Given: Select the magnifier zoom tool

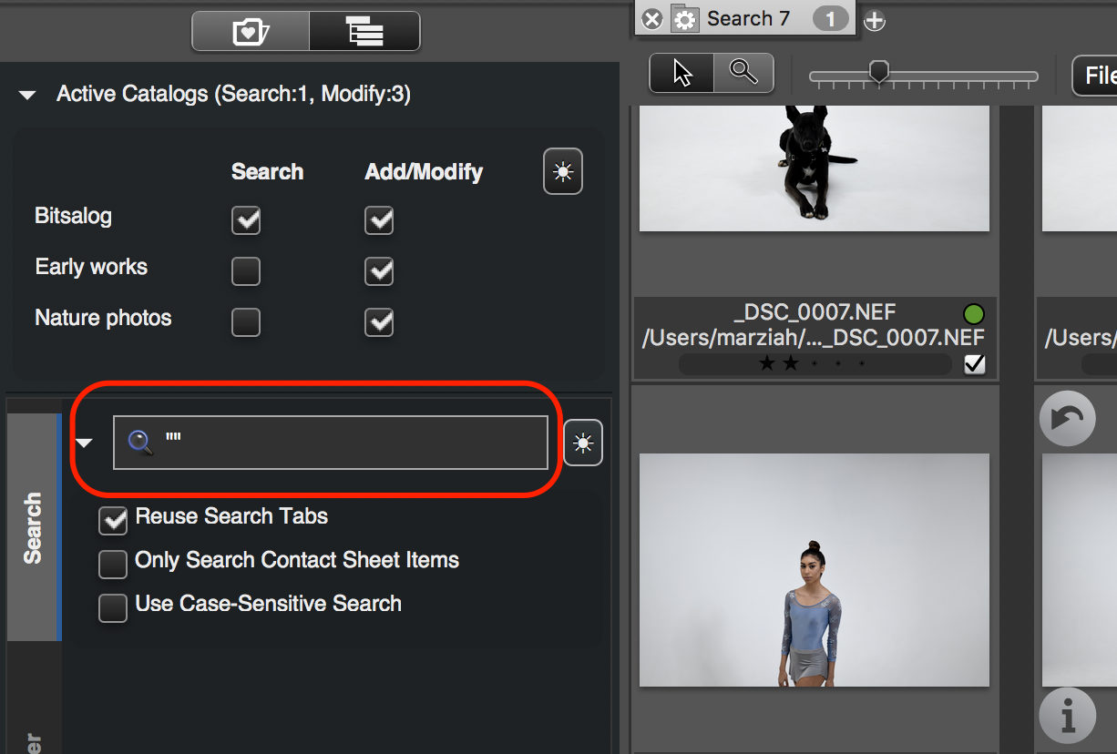Looking at the screenshot, I should 743,73.
